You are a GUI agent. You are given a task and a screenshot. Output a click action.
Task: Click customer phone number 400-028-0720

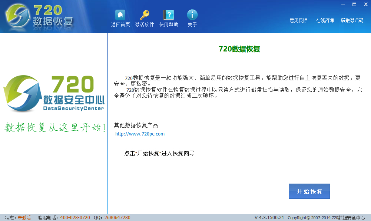coord(75,218)
